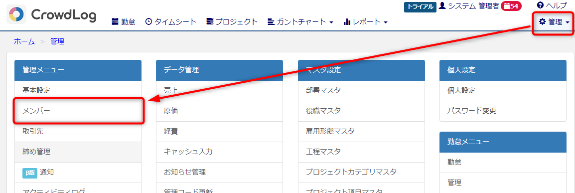Go to プロジェクト in the navigation bar
This screenshot has height=193, width=575.
point(232,21)
